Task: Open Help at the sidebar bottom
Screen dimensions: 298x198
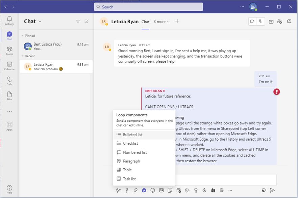Action: coord(9,190)
